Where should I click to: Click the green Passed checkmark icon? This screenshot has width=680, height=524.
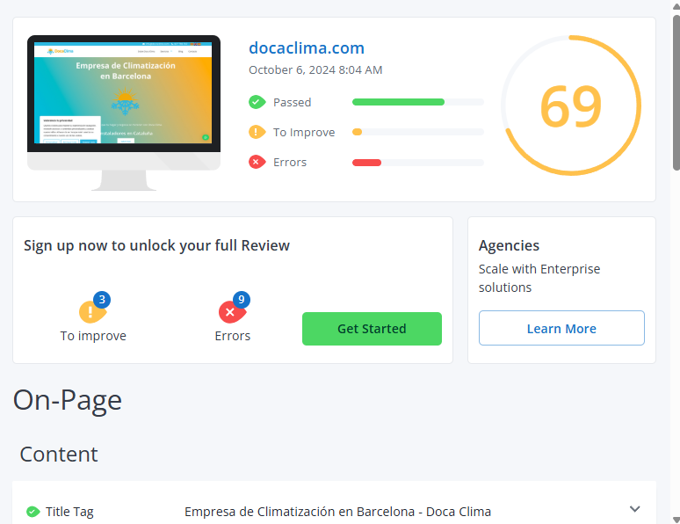[x=257, y=102]
